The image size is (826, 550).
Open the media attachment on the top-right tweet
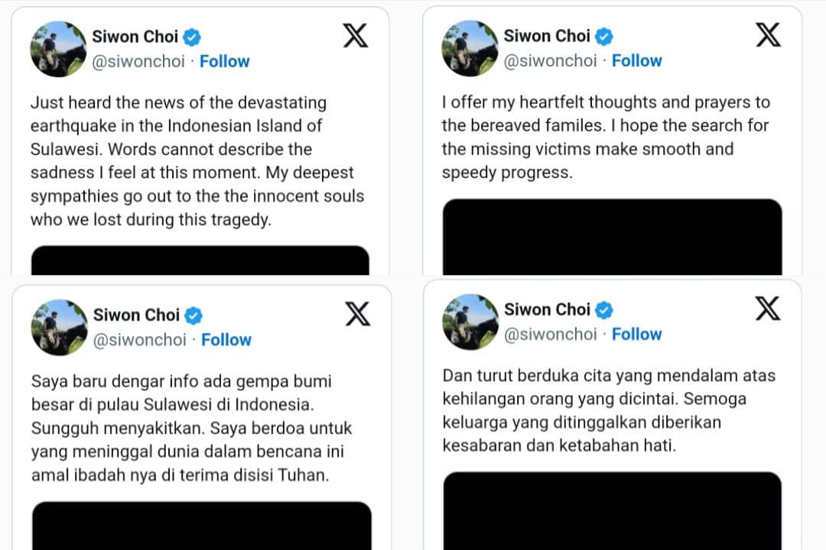(612, 237)
